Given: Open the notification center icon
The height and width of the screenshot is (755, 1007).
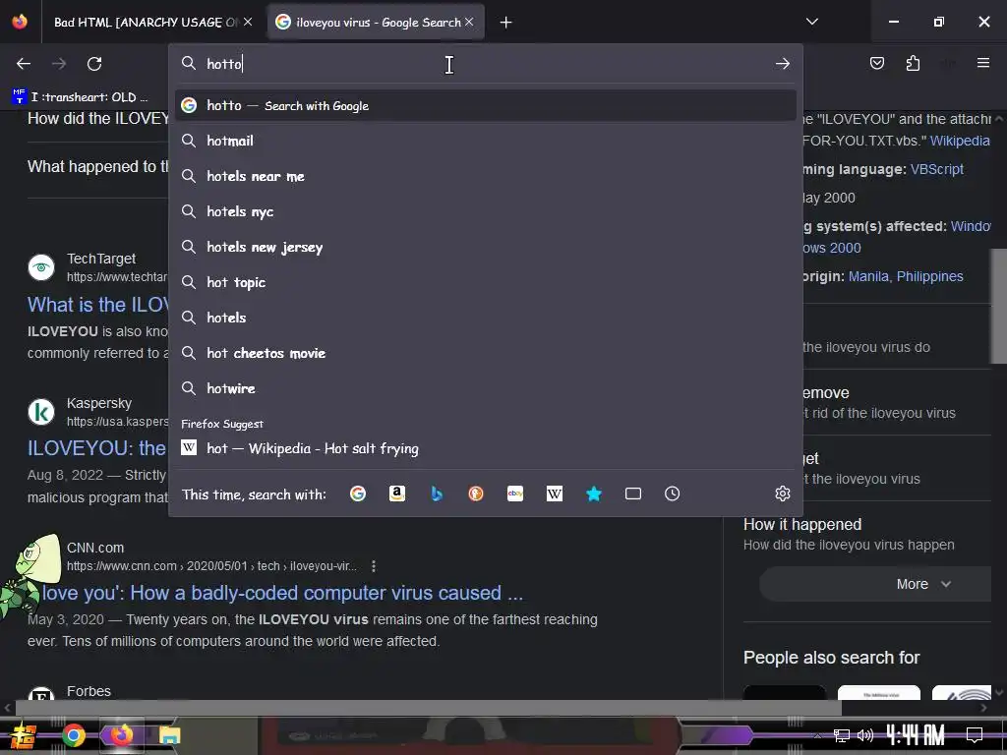Looking at the screenshot, I should click(975, 734).
